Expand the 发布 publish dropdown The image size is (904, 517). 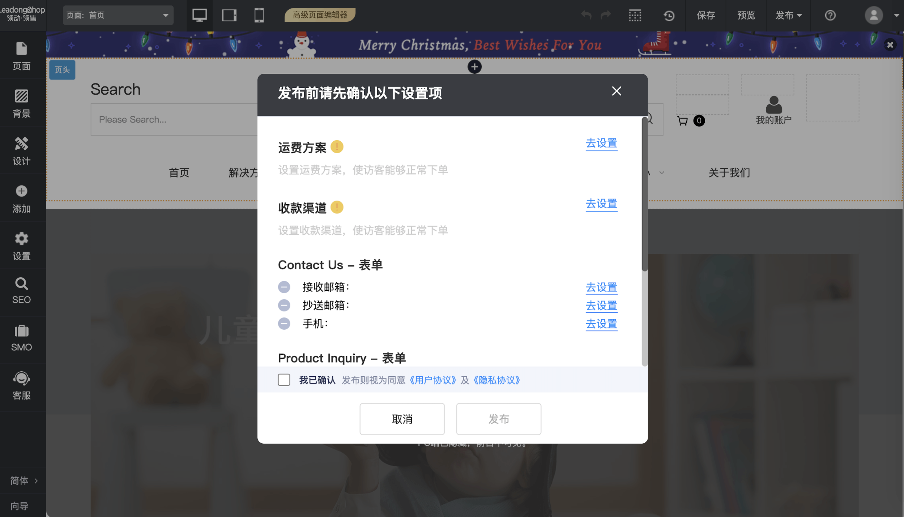[788, 15]
